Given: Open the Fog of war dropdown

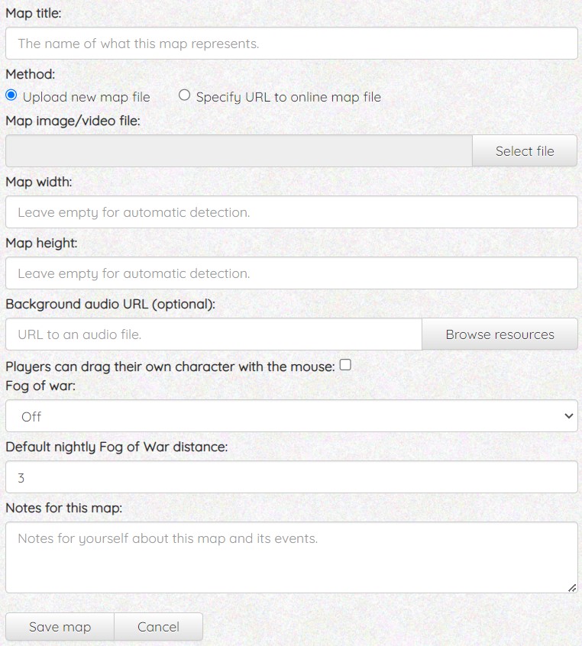Looking at the screenshot, I should click(x=291, y=416).
